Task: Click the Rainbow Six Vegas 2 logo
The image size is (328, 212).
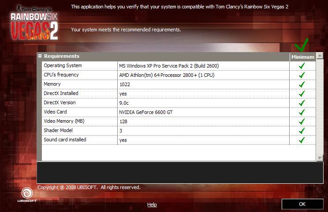Action: click(34, 23)
